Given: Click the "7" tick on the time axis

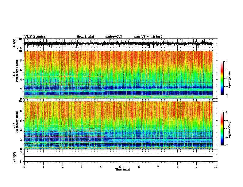Looking at the screenshot, I should pos(158,167).
